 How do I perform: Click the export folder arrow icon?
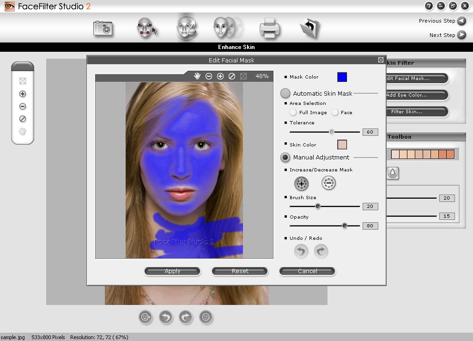point(310,28)
